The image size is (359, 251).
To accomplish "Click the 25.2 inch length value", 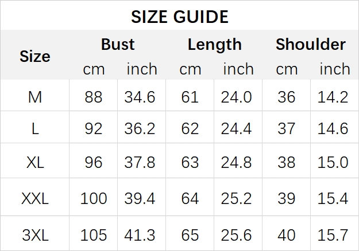I will click(236, 199).
